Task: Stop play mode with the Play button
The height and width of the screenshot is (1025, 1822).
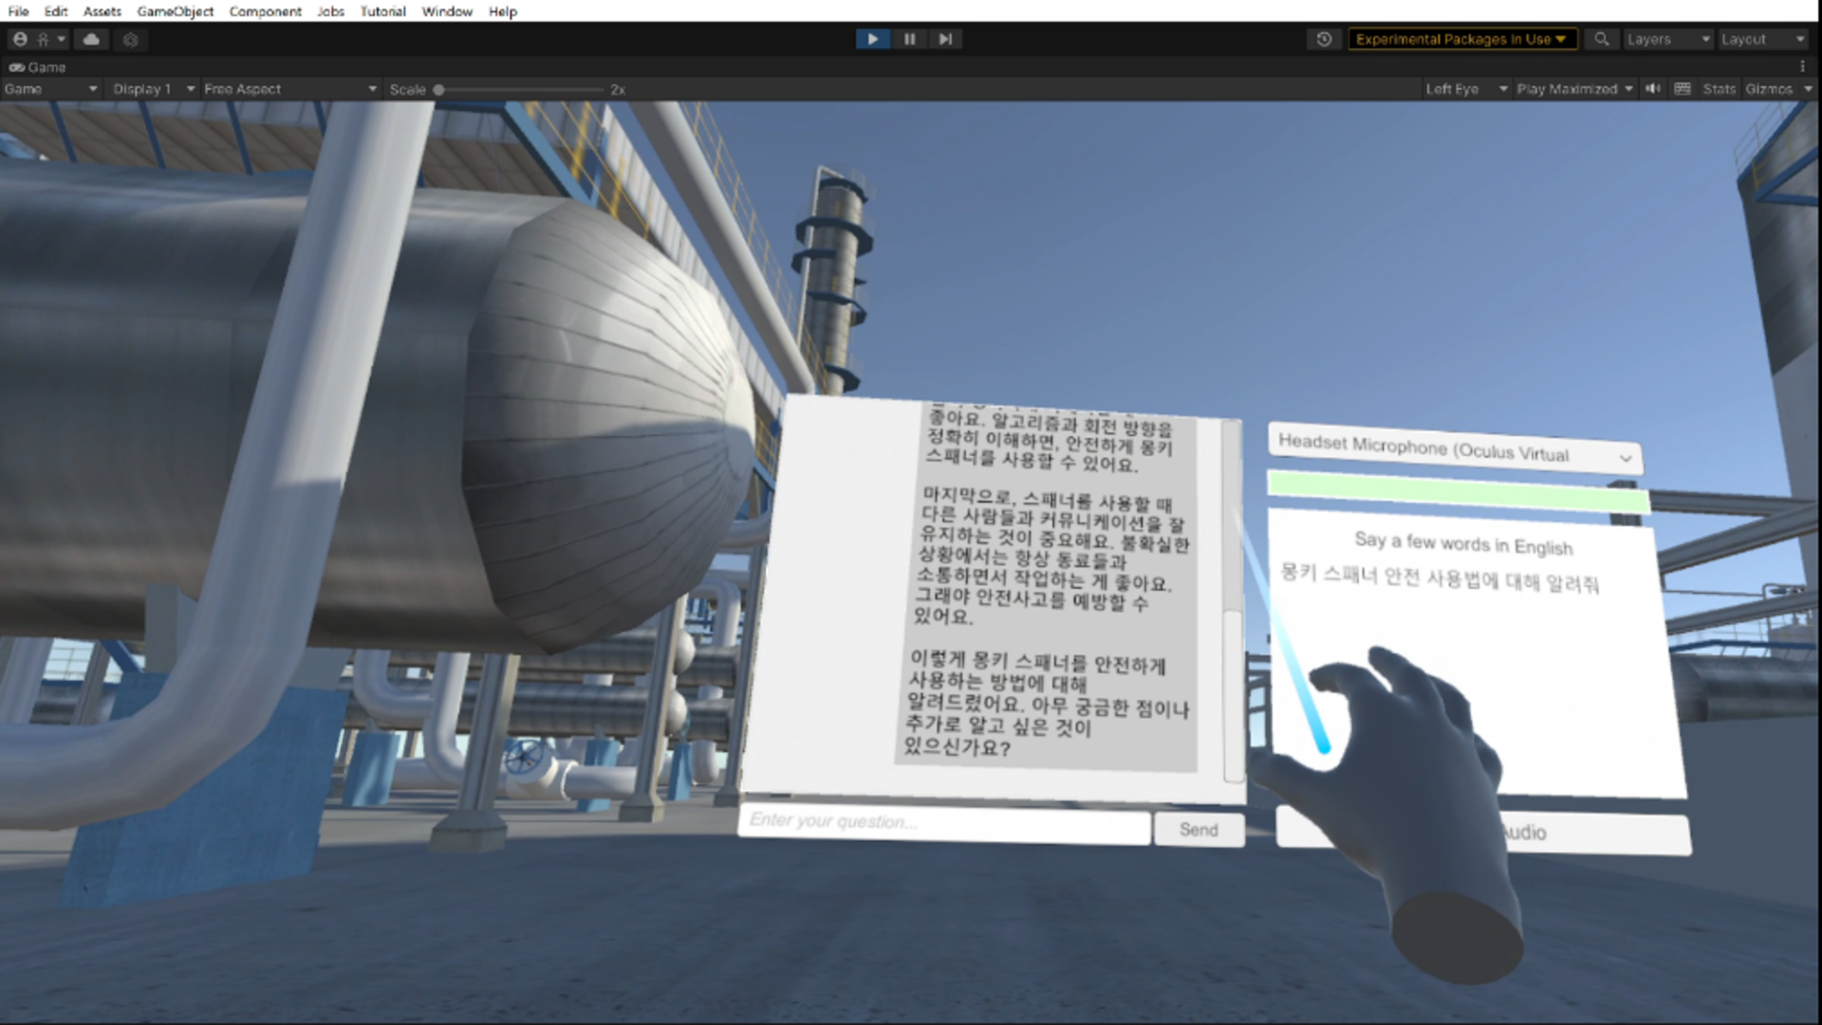Action: pos(872,39)
